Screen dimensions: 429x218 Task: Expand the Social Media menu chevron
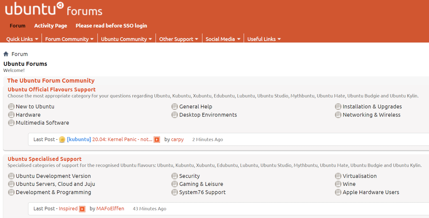pyautogui.click(x=239, y=39)
